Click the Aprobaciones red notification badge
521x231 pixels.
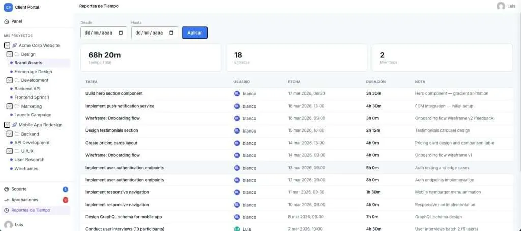[x=66, y=200]
